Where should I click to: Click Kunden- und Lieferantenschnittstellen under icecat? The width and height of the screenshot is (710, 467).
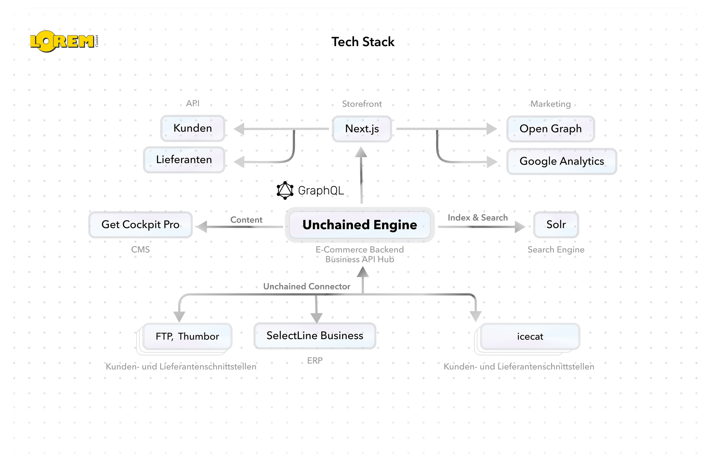coord(519,366)
